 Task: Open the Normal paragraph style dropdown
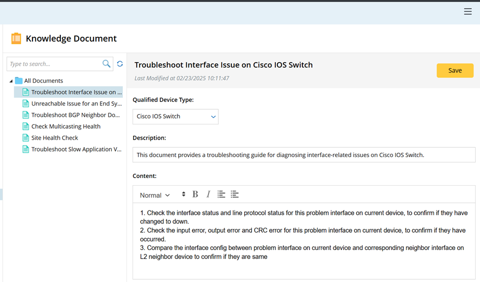pos(155,195)
